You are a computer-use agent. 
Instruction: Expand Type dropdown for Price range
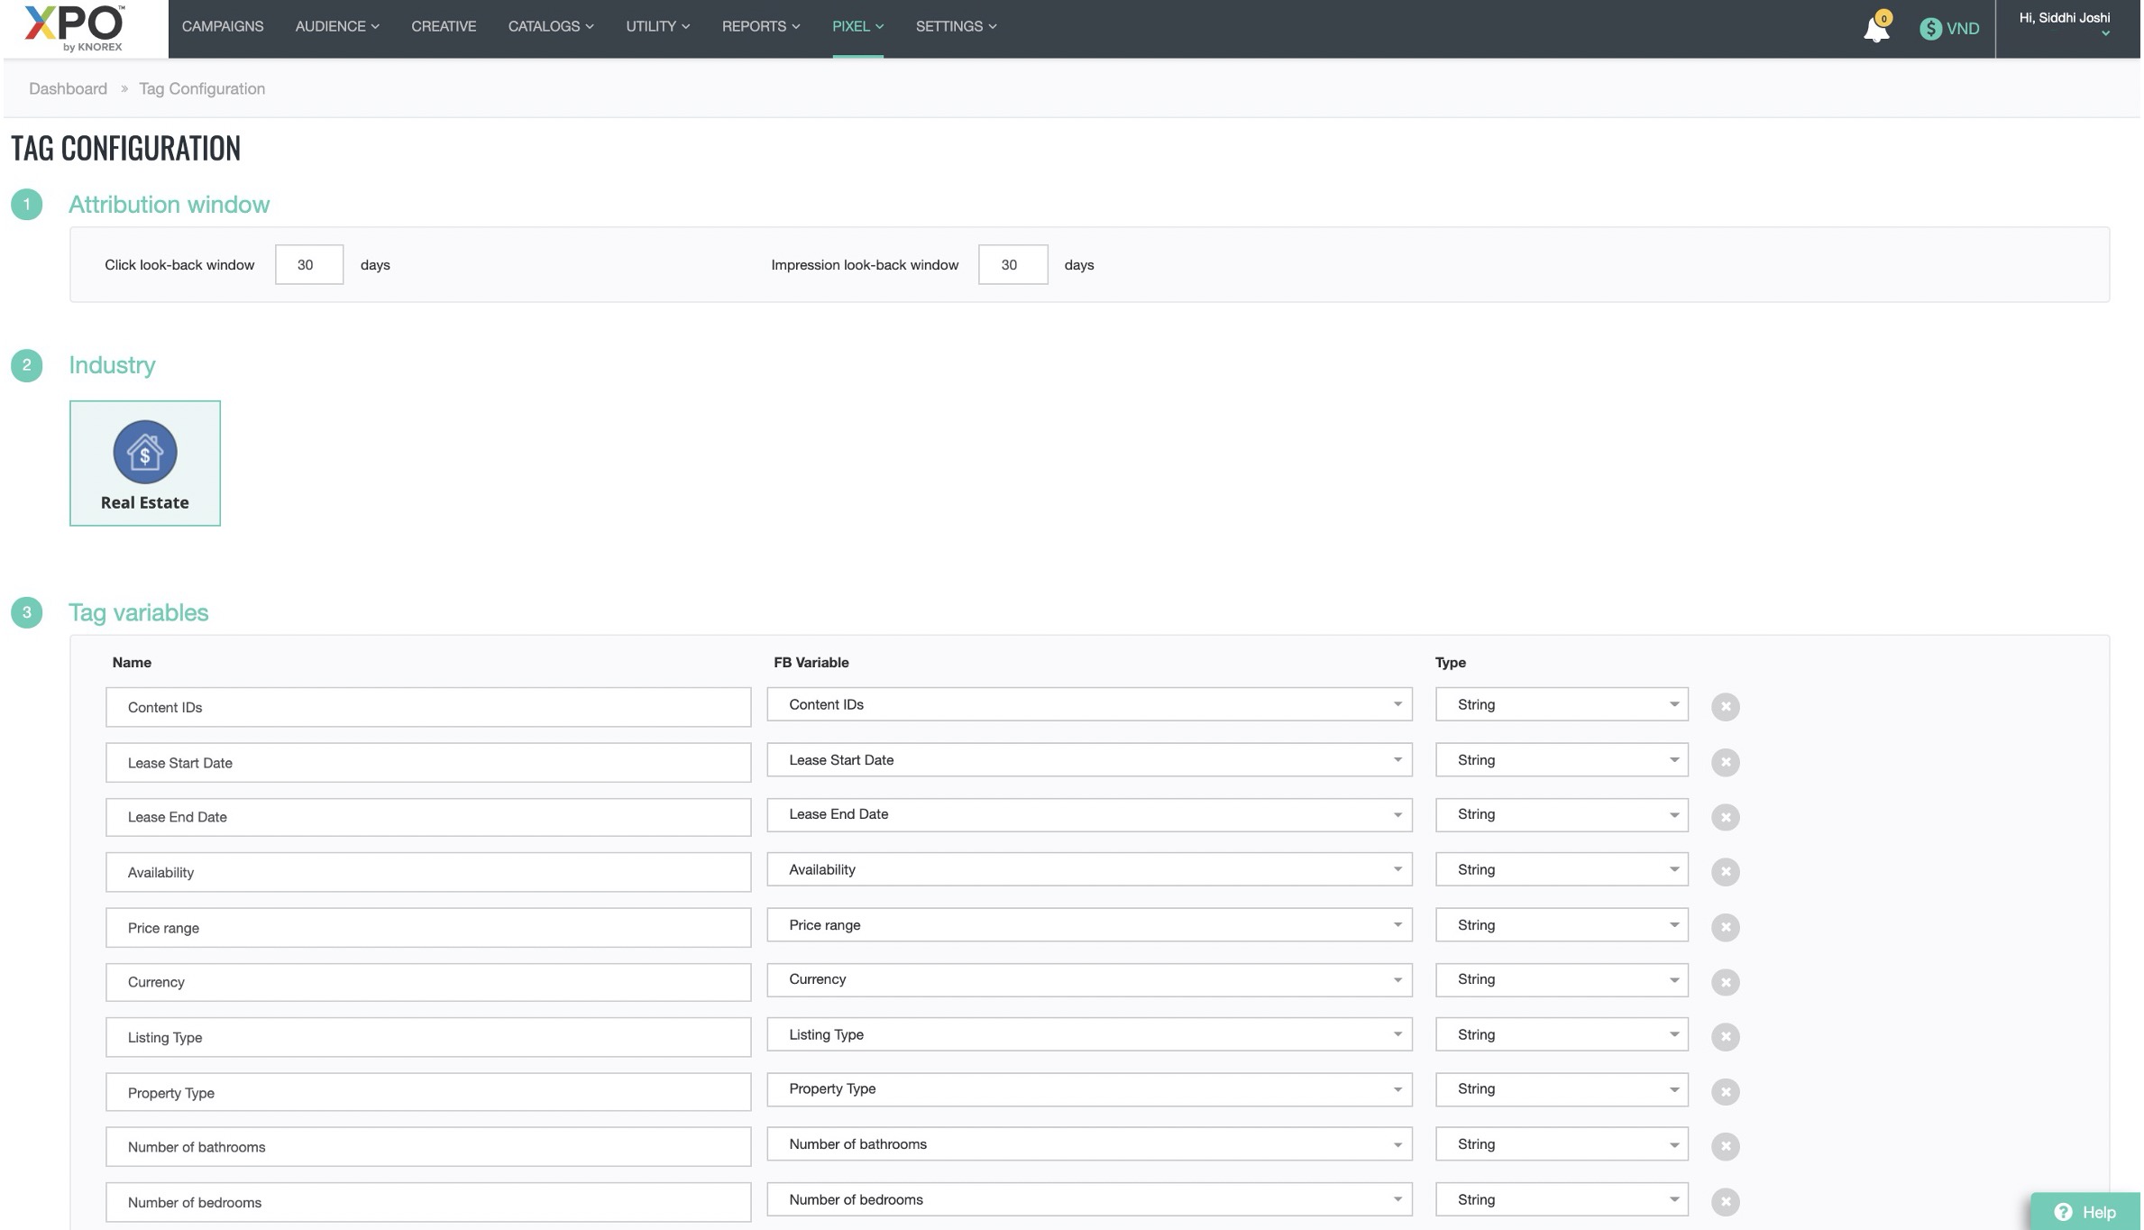1561,925
